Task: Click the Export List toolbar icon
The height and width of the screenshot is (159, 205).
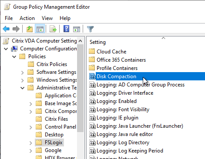Action: [x=53, y=29]
